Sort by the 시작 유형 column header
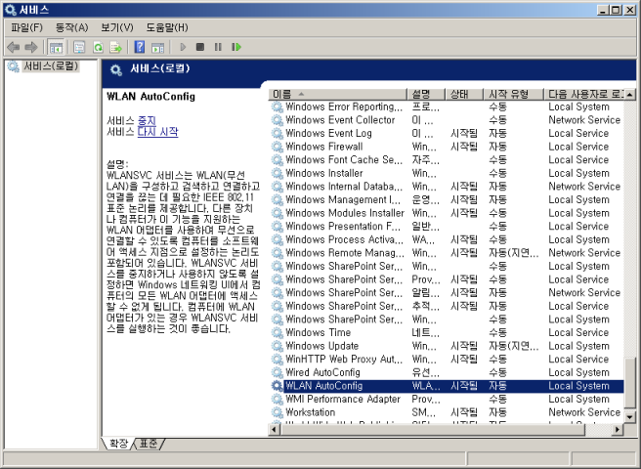The width and height of the screenshot is (641, 469). click(514, 95)
